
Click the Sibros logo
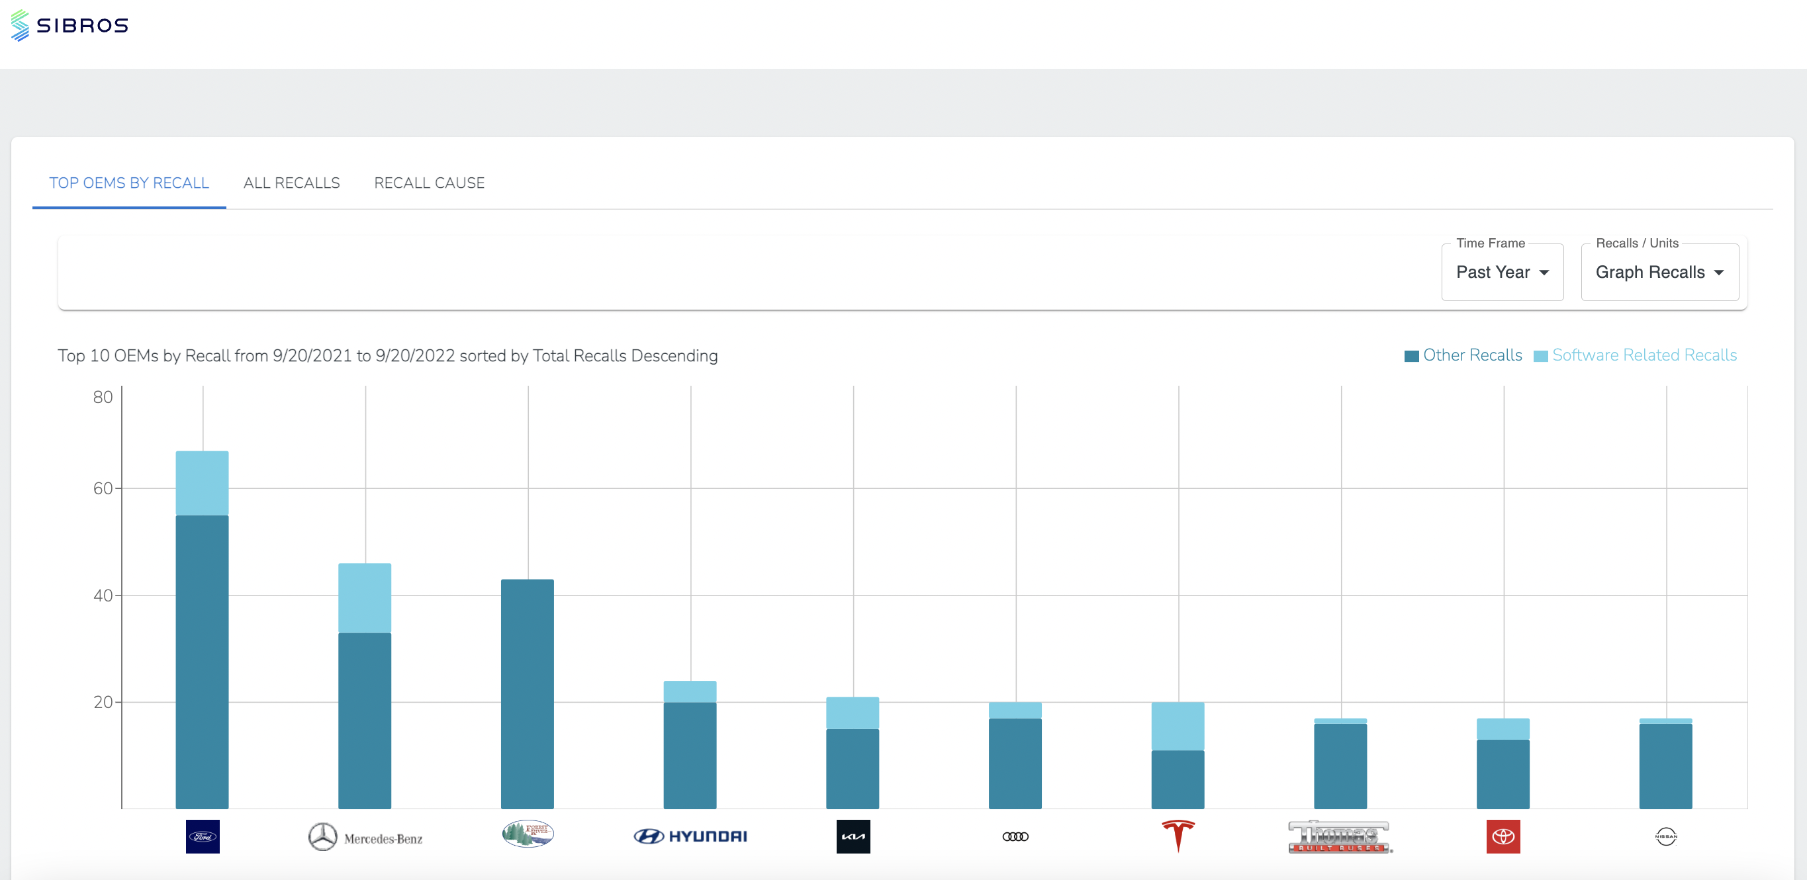pos(69,25)
